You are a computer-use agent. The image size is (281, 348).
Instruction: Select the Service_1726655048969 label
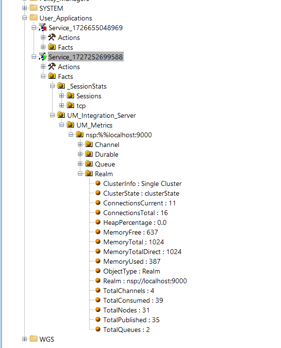[x=86, y=28]
